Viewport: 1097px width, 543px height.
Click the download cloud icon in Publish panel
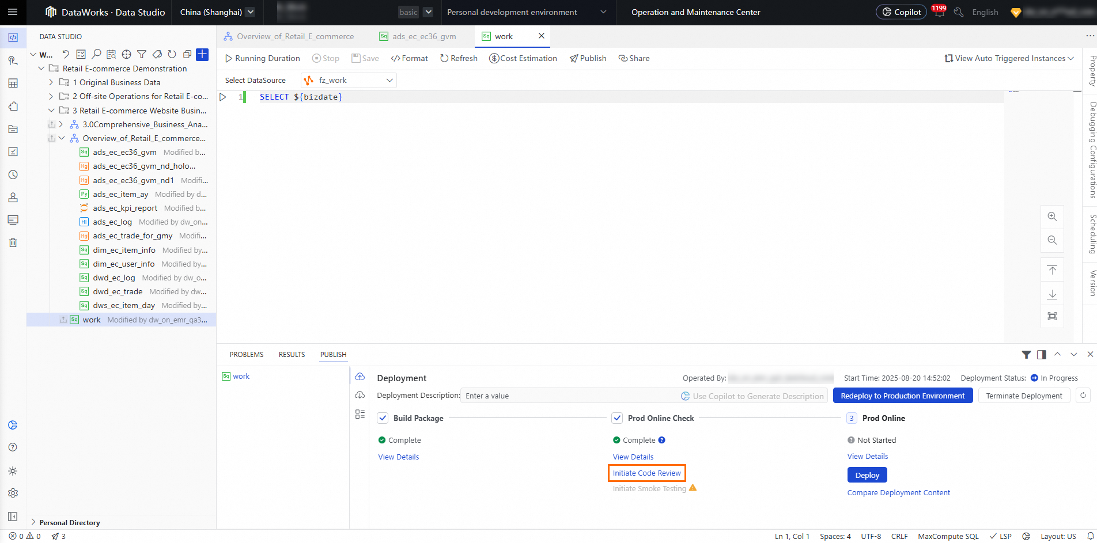click(x=360, y=395)
